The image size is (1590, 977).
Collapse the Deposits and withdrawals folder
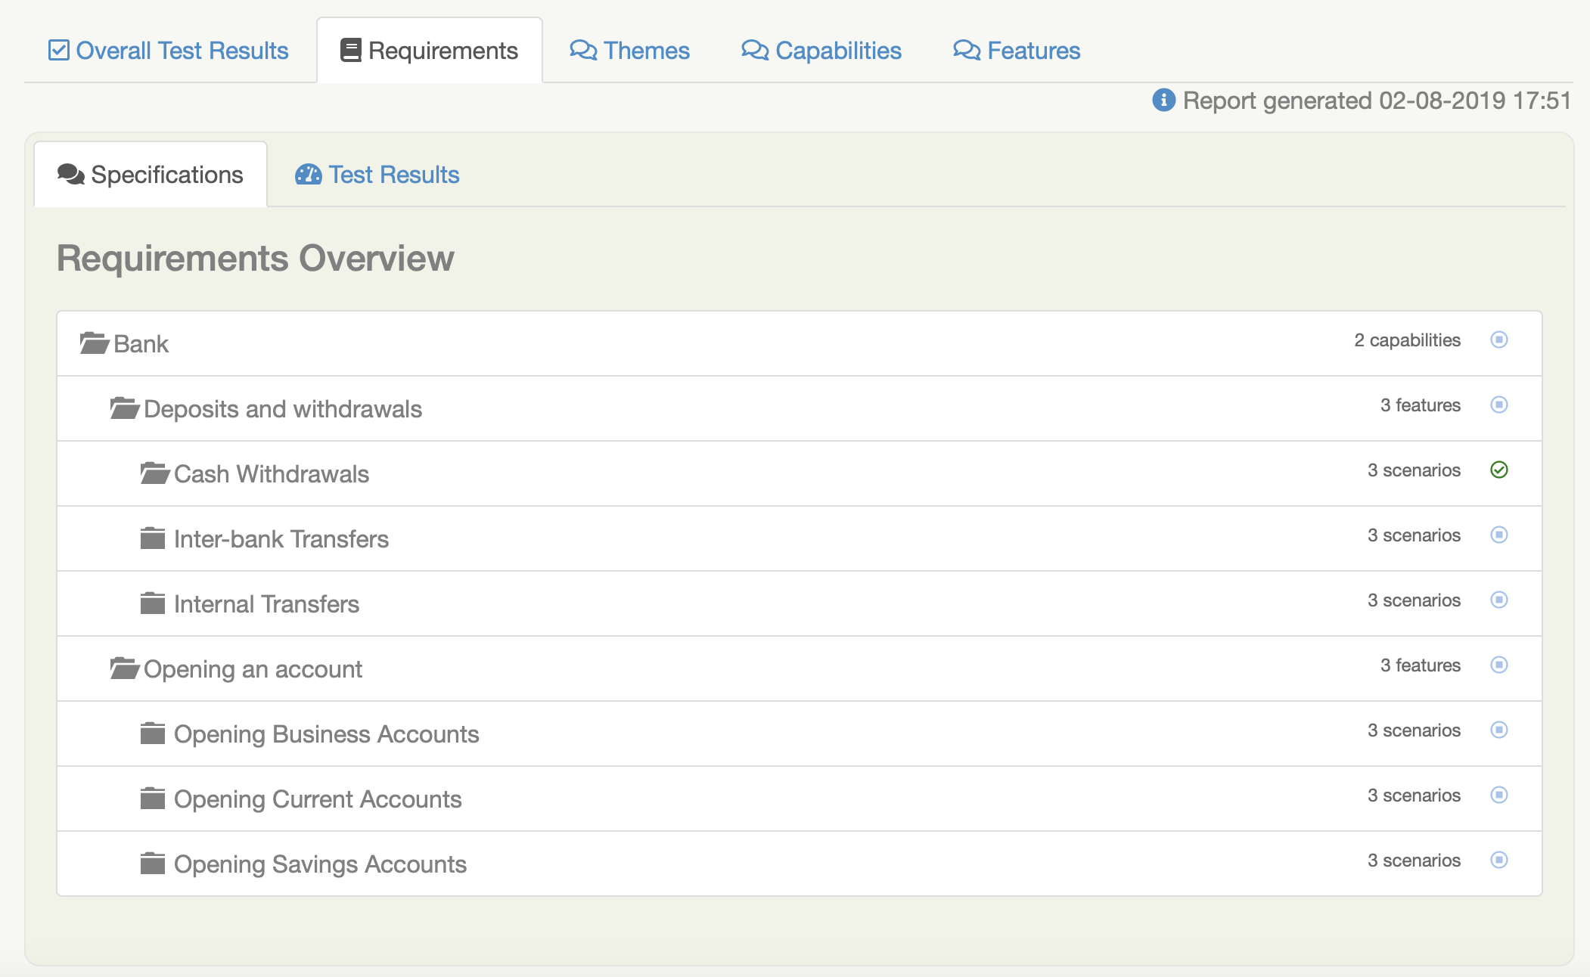(x=125, y=408)
